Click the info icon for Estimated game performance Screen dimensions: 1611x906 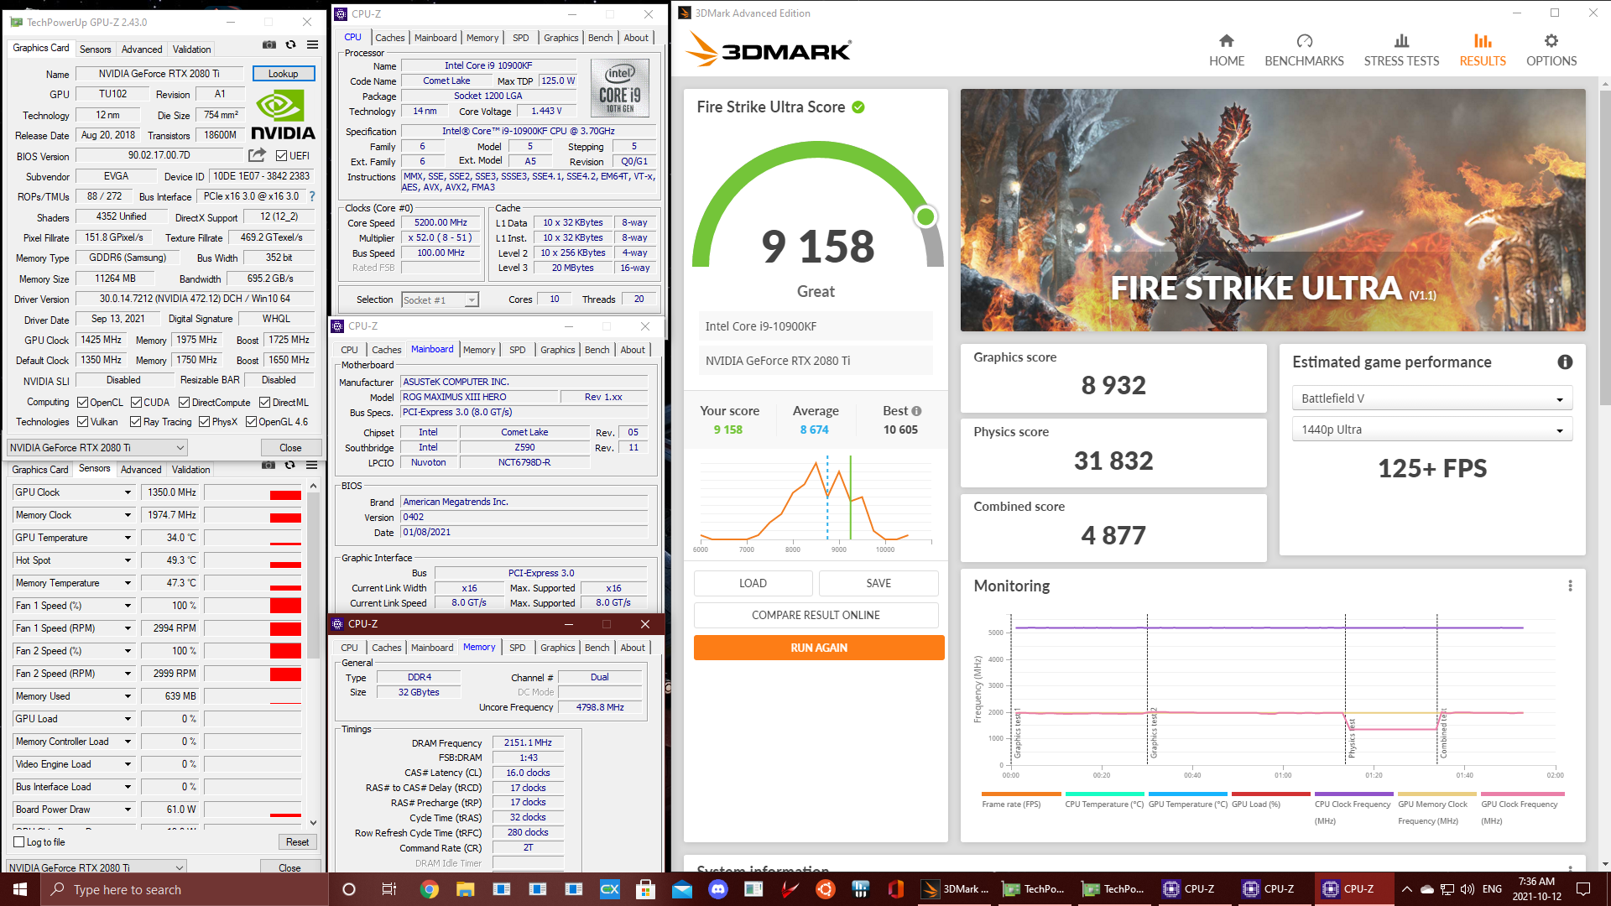click(1565, 362)
